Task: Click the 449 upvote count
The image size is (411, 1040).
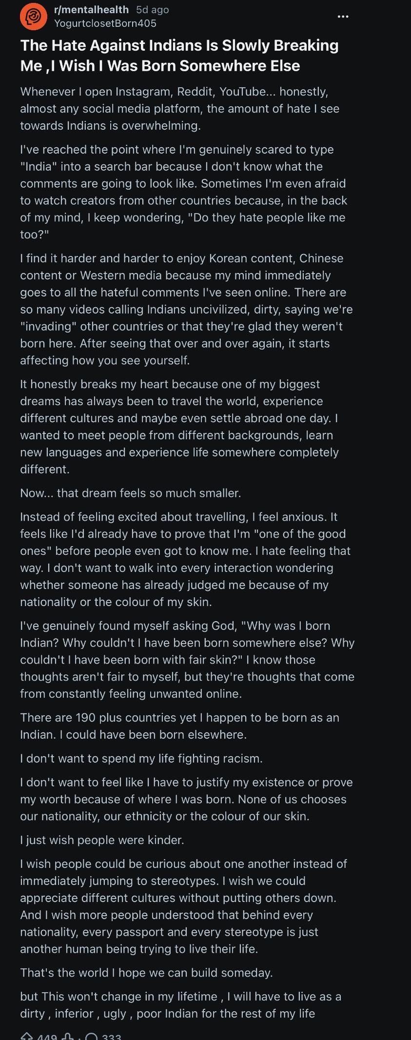Action: (x=47, y=1036)
